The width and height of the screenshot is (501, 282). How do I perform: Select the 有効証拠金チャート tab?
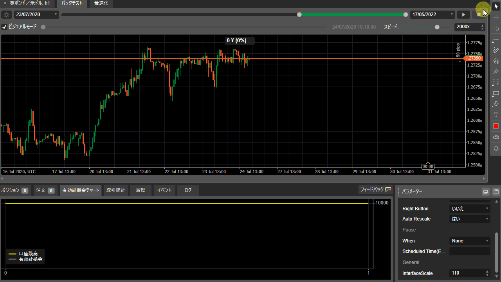tap(81, 190)
